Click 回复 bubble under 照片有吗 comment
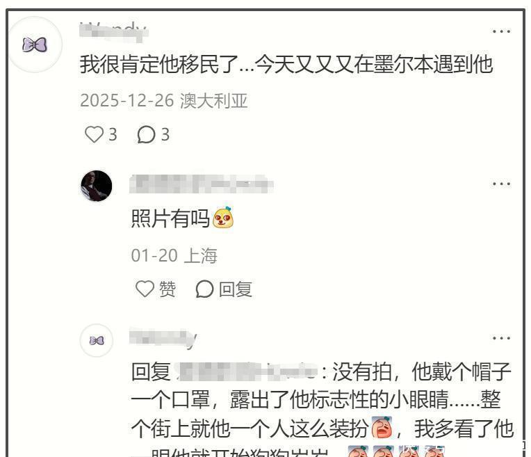 [224, 289]
